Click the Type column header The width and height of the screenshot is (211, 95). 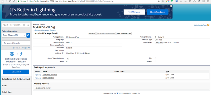point(167,72)
